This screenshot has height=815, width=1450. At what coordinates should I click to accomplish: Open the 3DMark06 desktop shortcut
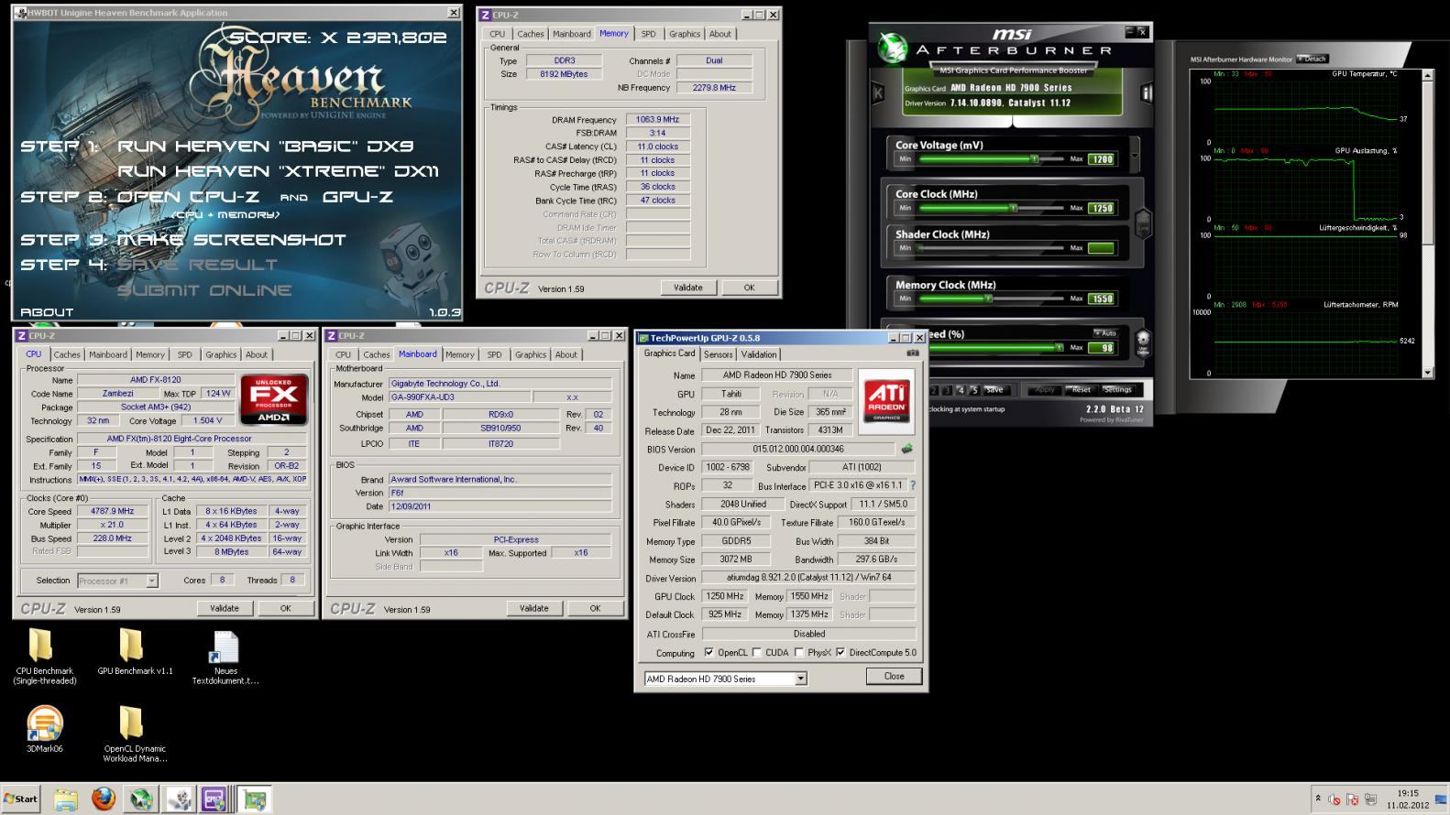click(x=44, y=723)
